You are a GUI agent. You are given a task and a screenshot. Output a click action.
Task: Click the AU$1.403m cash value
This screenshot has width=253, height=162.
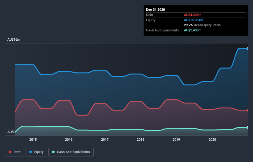193,30
